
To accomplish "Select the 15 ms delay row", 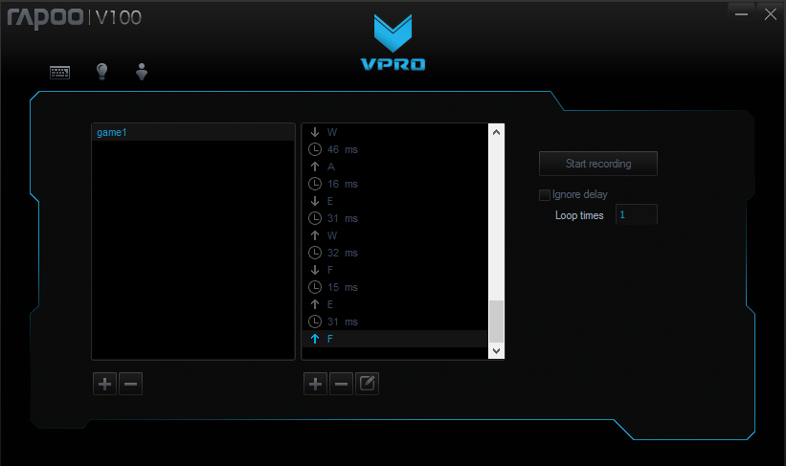I will point(395,287).
